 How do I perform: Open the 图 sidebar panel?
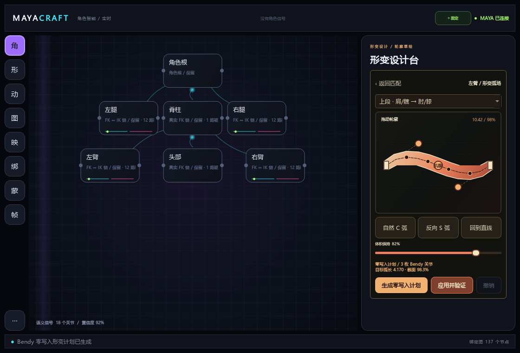(x=14, y=118)
